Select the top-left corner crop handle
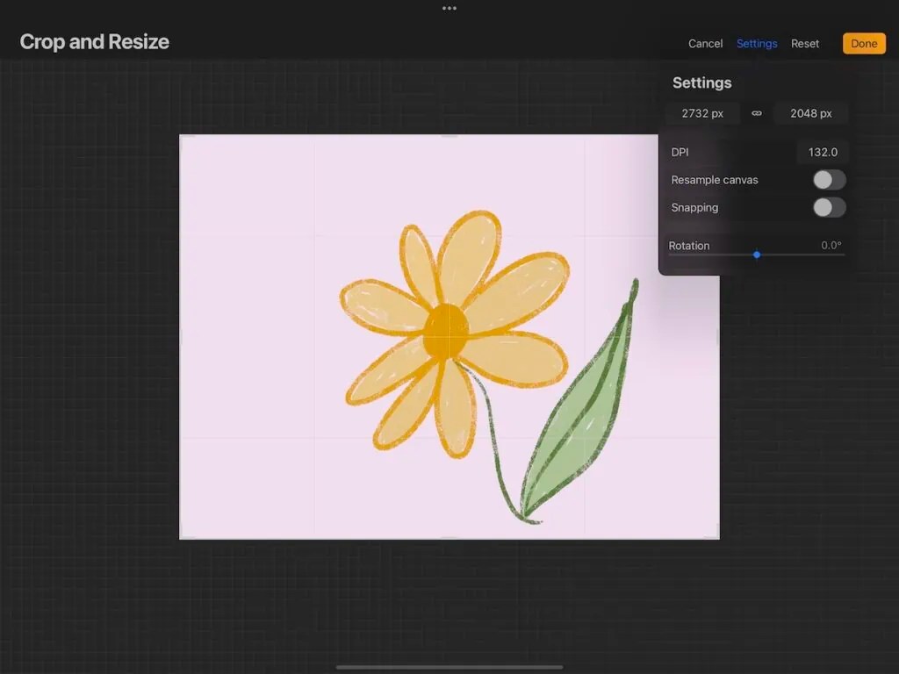899x674 pixels. coord(181,135)
